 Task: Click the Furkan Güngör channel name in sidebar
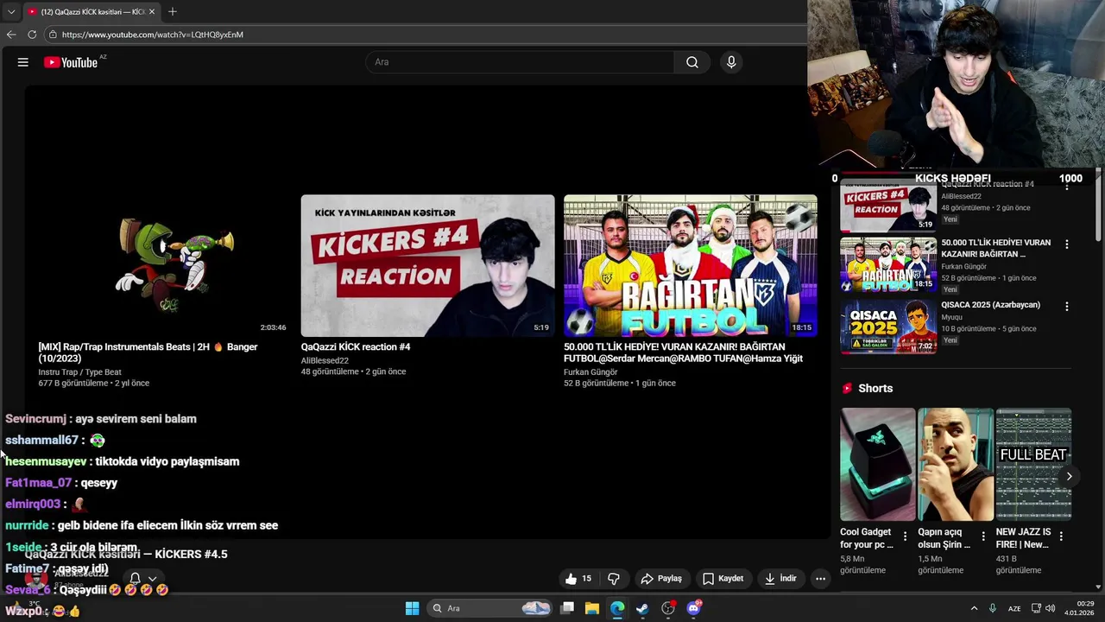click(x=965, y=267)
